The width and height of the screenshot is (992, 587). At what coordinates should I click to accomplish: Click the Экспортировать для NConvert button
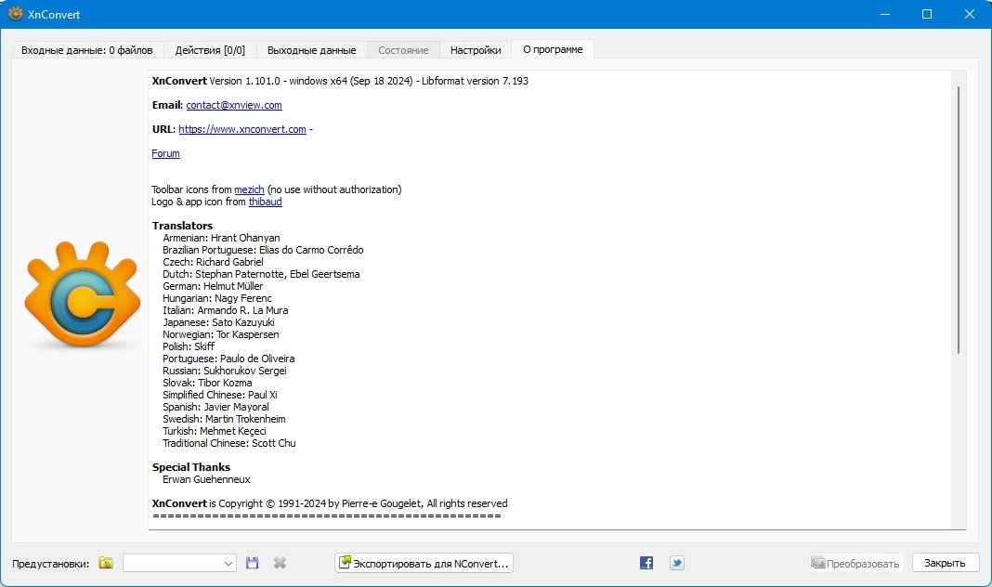point(424,563)
